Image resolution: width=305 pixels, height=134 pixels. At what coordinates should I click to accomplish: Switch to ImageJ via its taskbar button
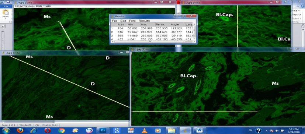click(185, 130)
